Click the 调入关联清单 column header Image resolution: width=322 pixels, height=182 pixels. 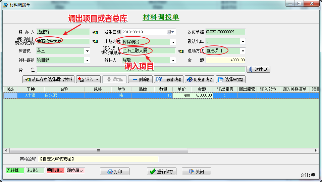coord(295,89)
